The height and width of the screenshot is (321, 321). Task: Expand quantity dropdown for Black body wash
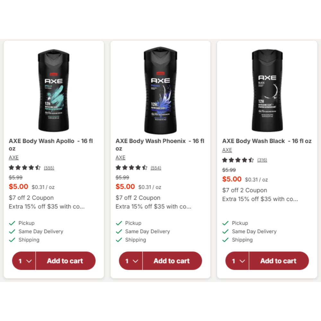[238, 261]
